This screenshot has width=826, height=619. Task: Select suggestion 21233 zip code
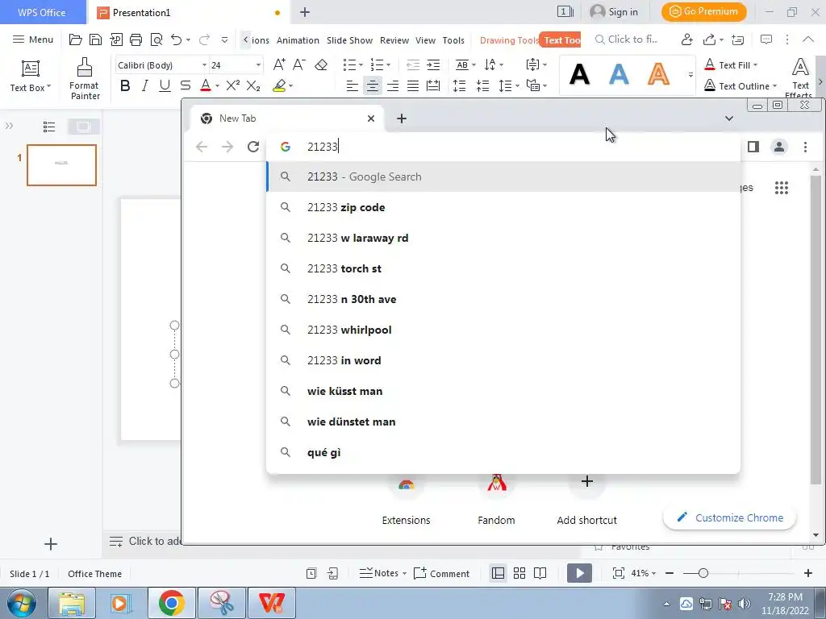point(503,207)
